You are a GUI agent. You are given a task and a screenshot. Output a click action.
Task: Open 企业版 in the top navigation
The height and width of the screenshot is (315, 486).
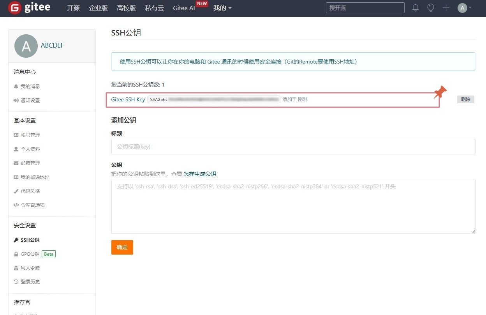[x=98, y=8]
